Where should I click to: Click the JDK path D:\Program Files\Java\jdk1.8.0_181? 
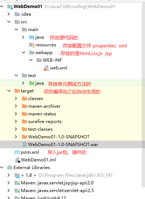click(x=76, y=175)
